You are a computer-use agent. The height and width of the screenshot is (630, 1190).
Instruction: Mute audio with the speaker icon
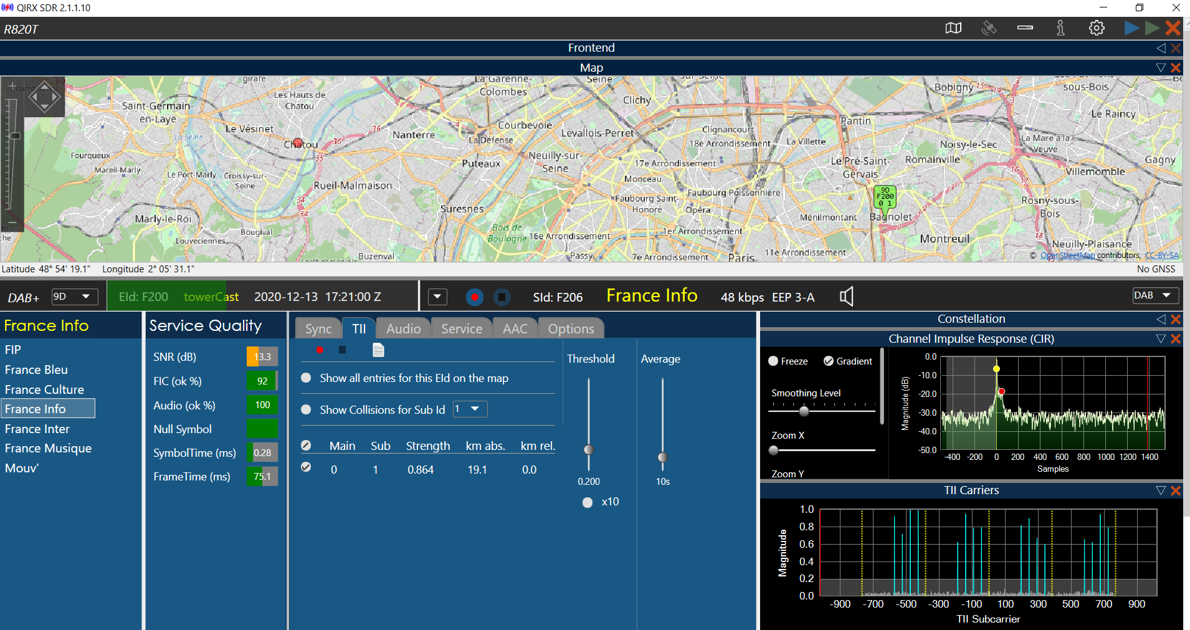(x=846, y=297)
